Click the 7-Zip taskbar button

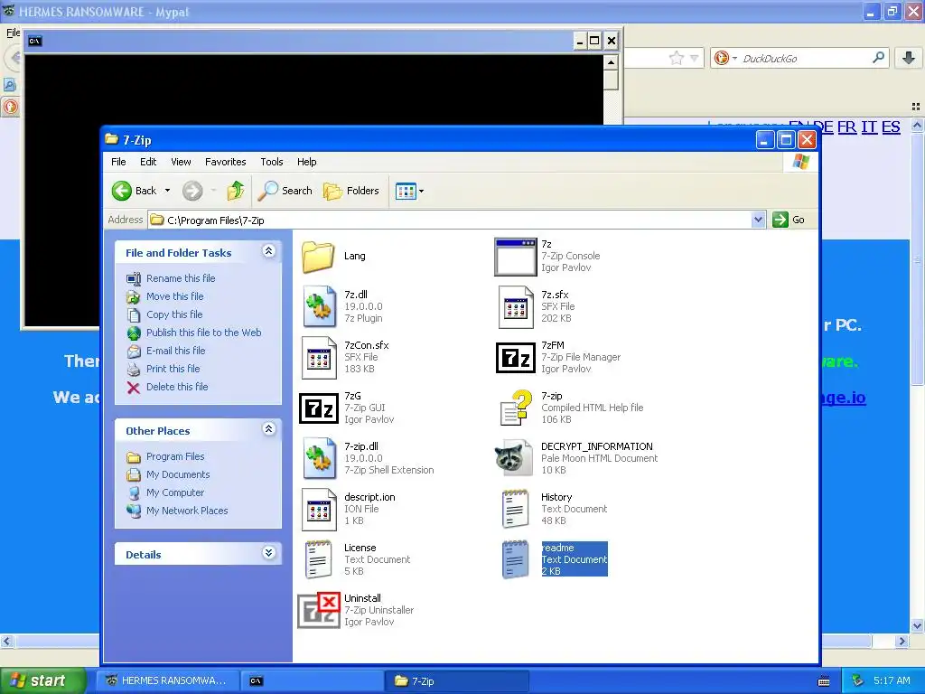456,681
